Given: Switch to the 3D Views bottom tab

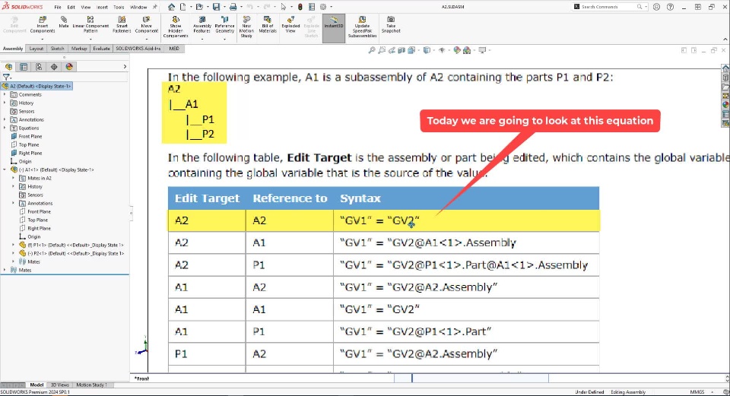Looking at the screenshot, I should tap(59, 385).
